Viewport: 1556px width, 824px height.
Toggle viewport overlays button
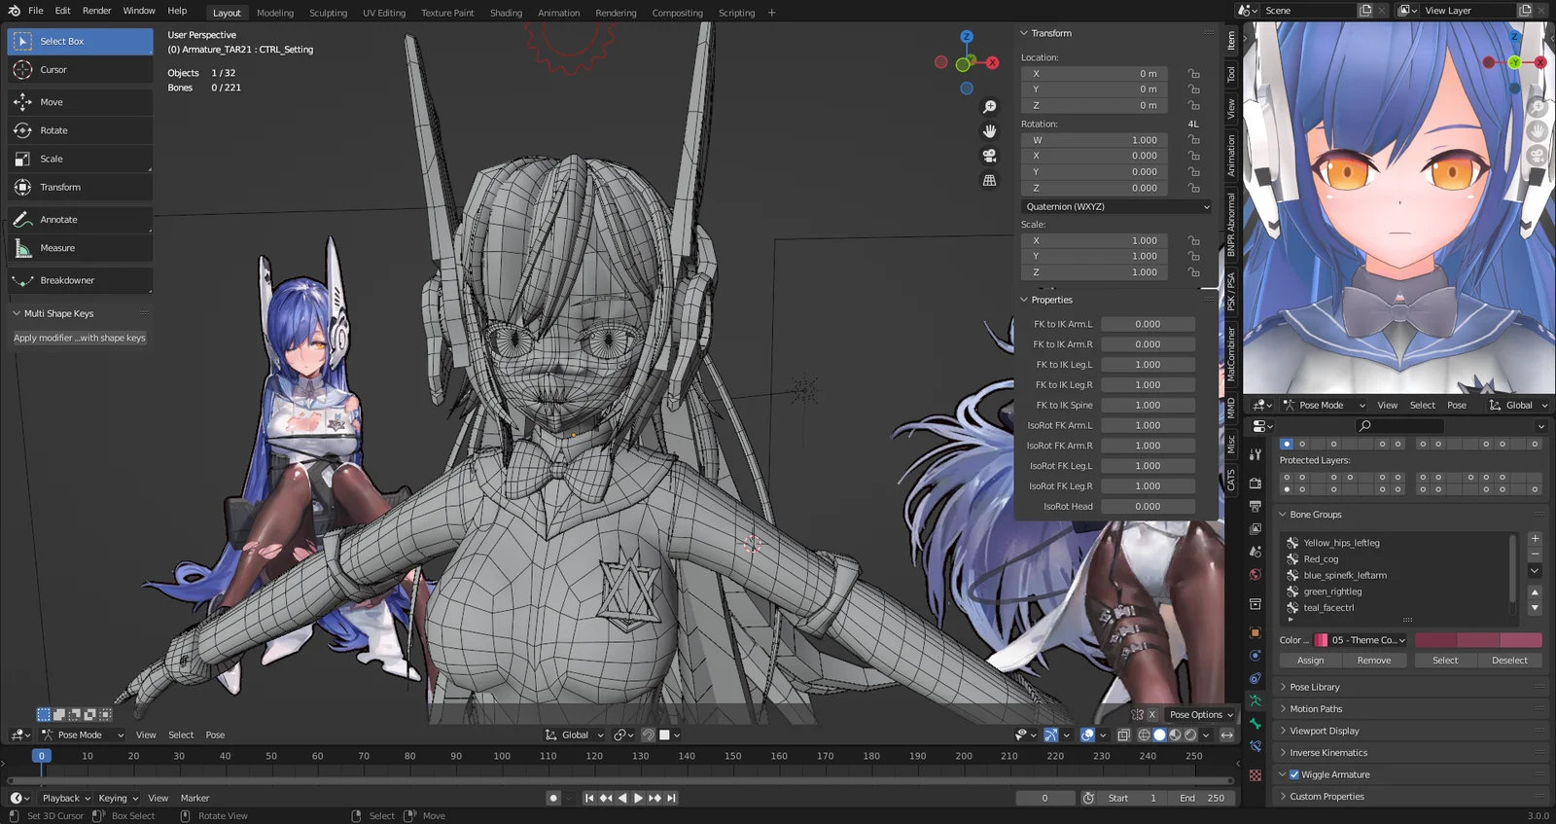(x=1087, y=735)
